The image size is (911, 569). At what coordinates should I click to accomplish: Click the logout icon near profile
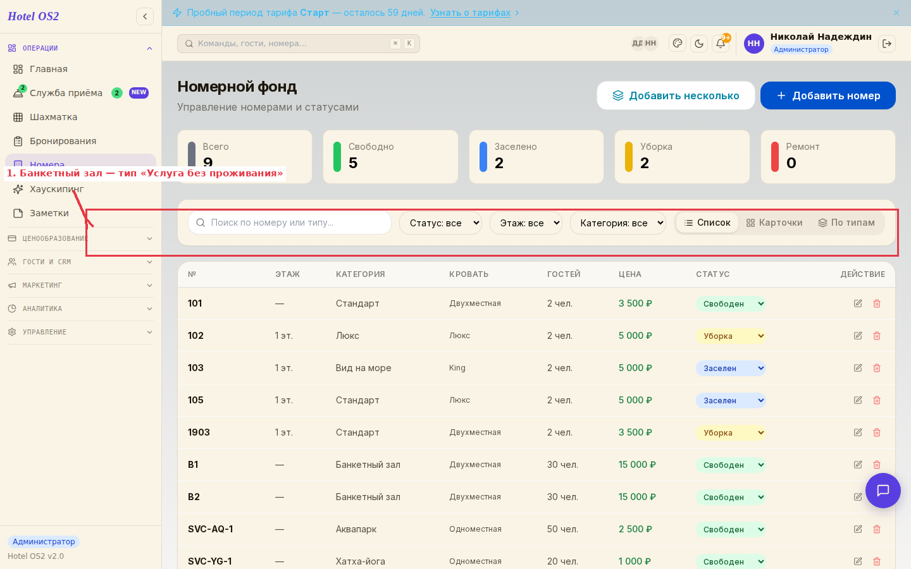(x=887, y=44)
